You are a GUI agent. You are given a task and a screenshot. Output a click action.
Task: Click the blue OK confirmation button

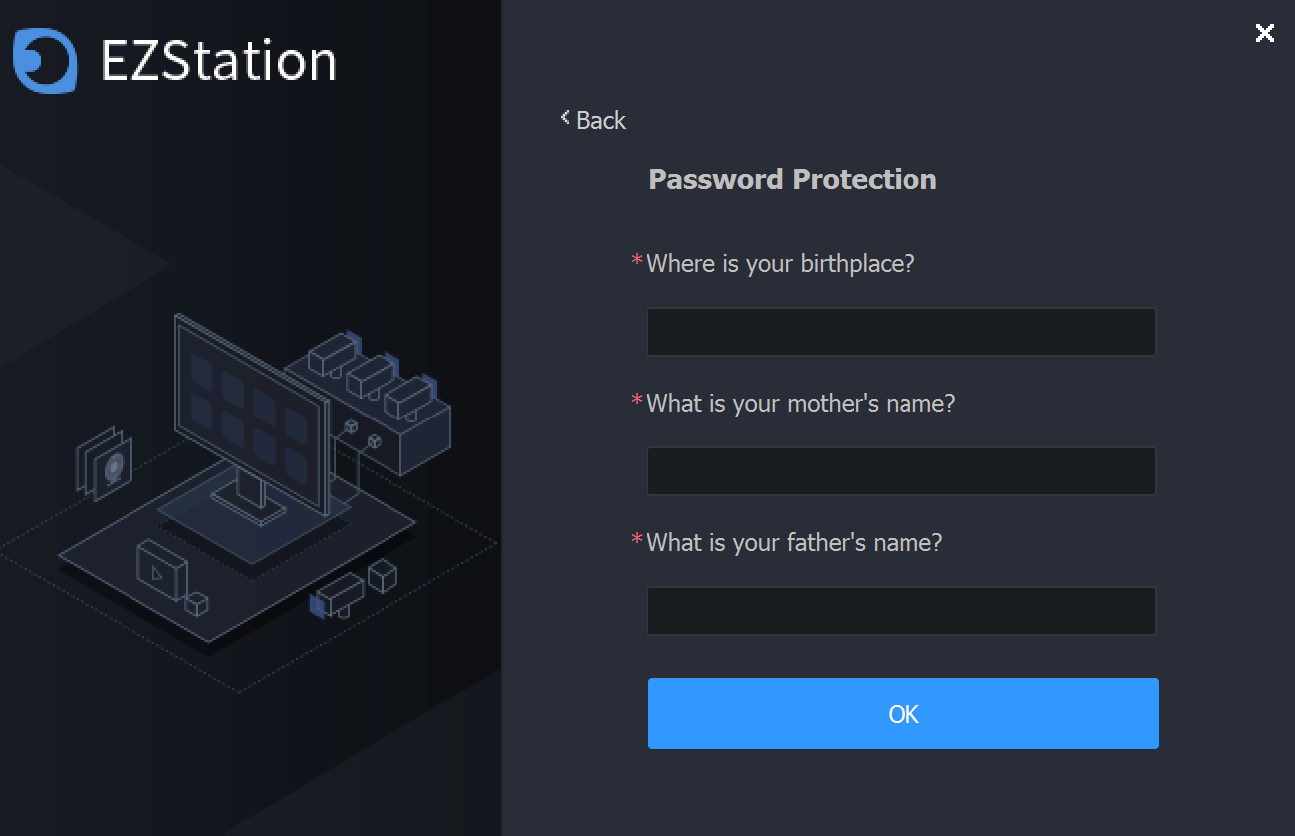(x=903, y=713)
